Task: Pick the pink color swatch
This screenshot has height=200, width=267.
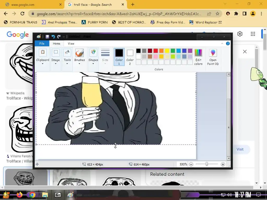Action: point(156,57)
